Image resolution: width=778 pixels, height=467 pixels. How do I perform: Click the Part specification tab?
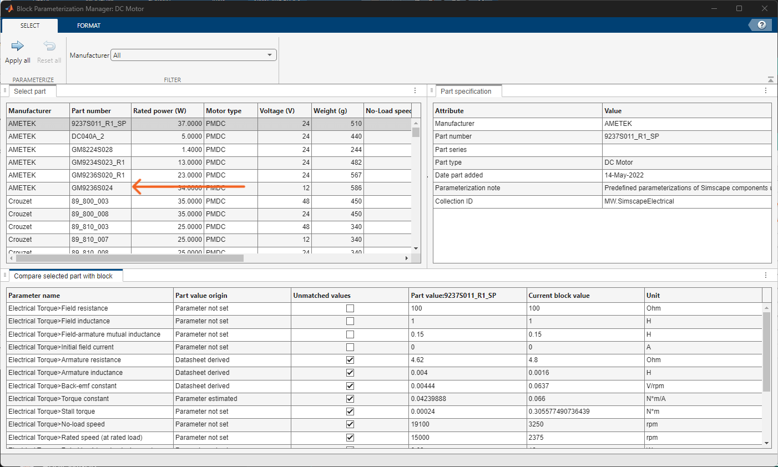click(468, 90)
